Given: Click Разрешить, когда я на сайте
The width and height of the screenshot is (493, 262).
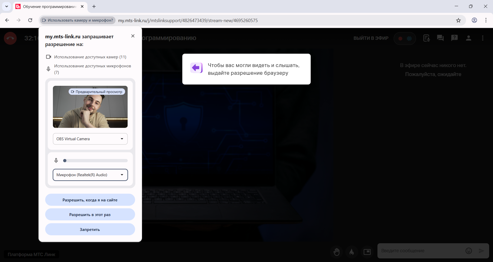Looking at the screenshot, I should (x=90, y=200).
